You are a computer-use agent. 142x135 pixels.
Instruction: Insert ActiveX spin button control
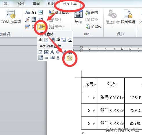[58, 58]
